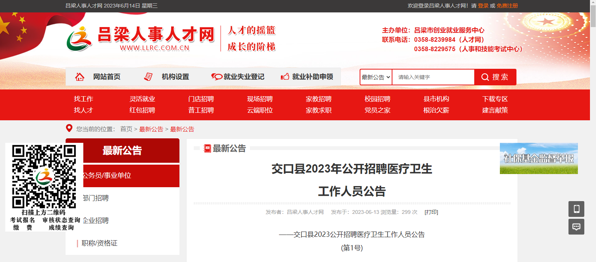
Task: Click the 吕梁人事人才网 site logo
Action: tap(140, 38)
